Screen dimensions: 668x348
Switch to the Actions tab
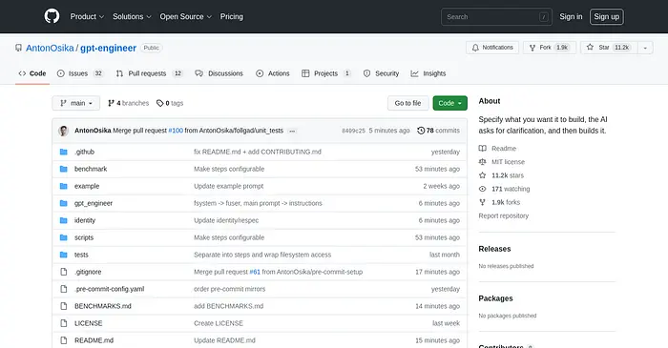click(x=273, y=73)
